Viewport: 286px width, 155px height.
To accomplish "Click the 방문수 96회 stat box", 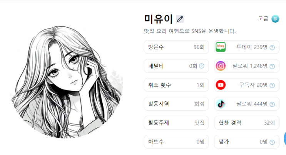I will pyautogui.click(x=176, y=47).
